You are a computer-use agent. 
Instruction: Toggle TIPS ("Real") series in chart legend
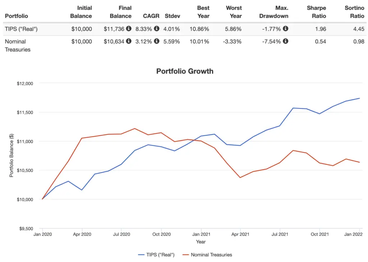(156, 255)
